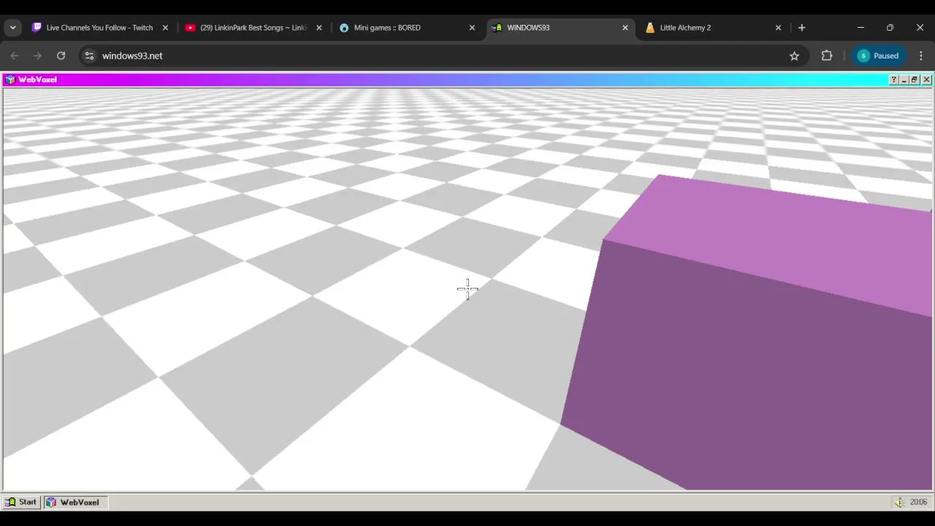Toggle the taskbar volume speaker icon
935x526 pixels.
pyautogui.click(x=899, y=502)
